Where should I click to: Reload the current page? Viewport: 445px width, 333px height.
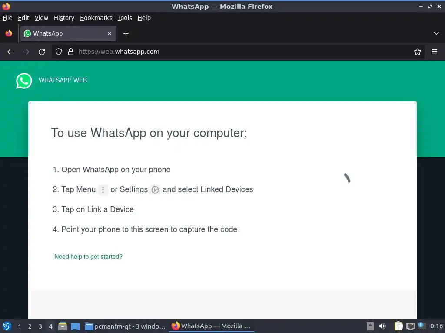(42, 52)
